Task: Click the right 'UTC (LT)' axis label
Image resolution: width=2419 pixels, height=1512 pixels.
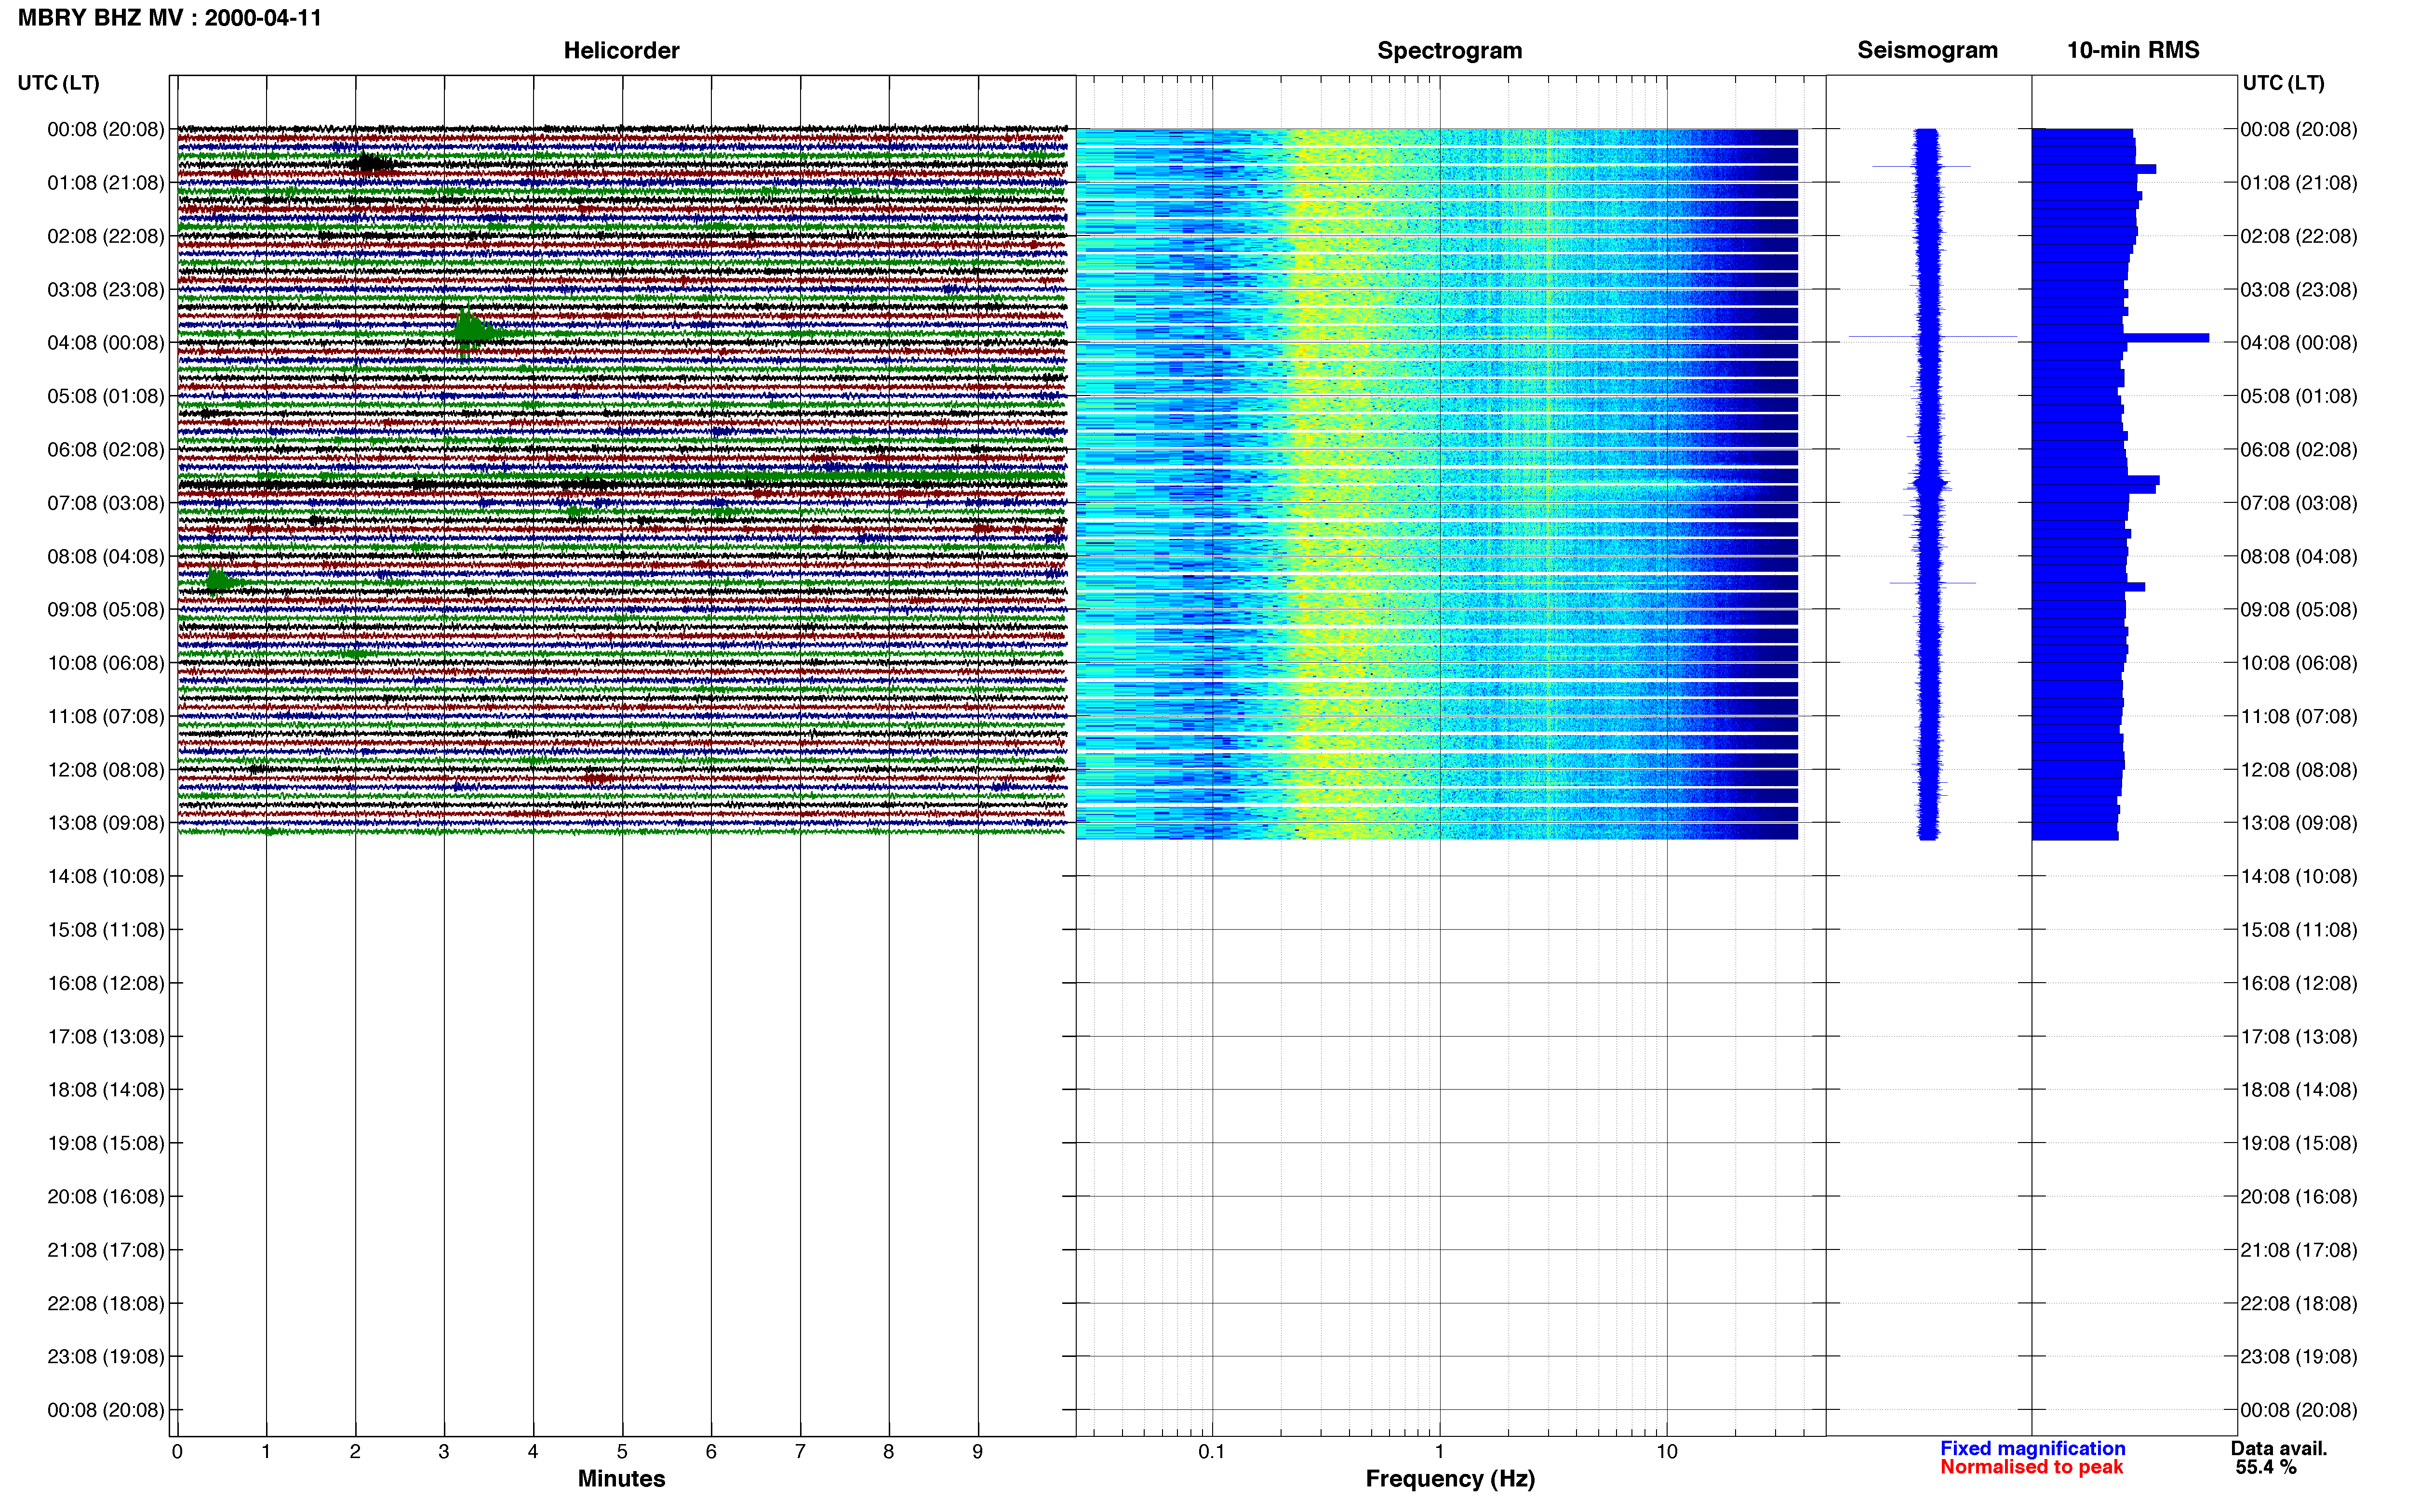Action: point(2283,83)
